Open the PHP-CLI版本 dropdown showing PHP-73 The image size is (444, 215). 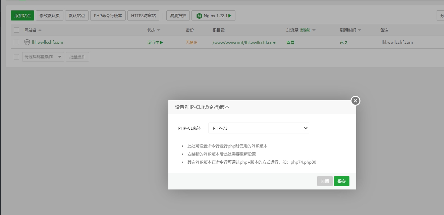(259, 128)
